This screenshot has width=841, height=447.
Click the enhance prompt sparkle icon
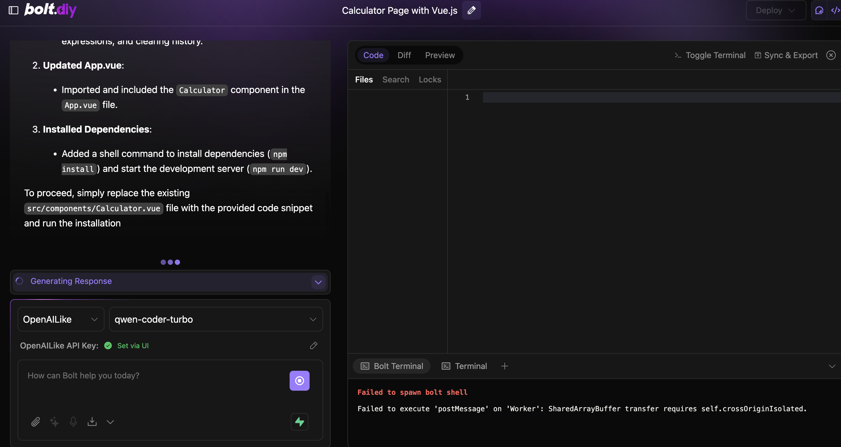click(x=54, y=421)
